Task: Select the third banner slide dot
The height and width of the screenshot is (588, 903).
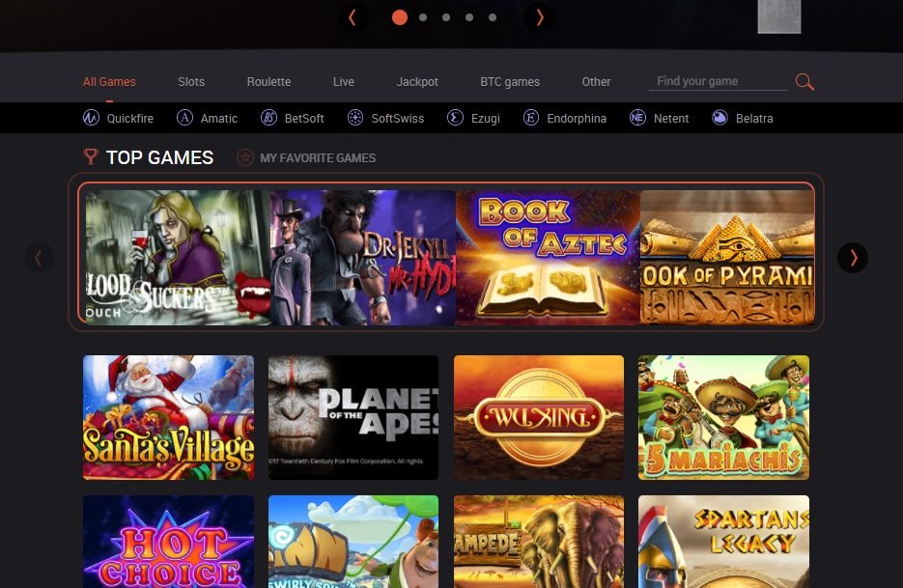Action: pos(446,17)
